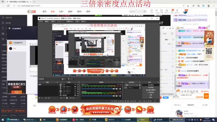Open OBS 场景集合(S) menu
The width and height of the screenshot is (217, 122).
pyautogui.click(x=70, y=21)
